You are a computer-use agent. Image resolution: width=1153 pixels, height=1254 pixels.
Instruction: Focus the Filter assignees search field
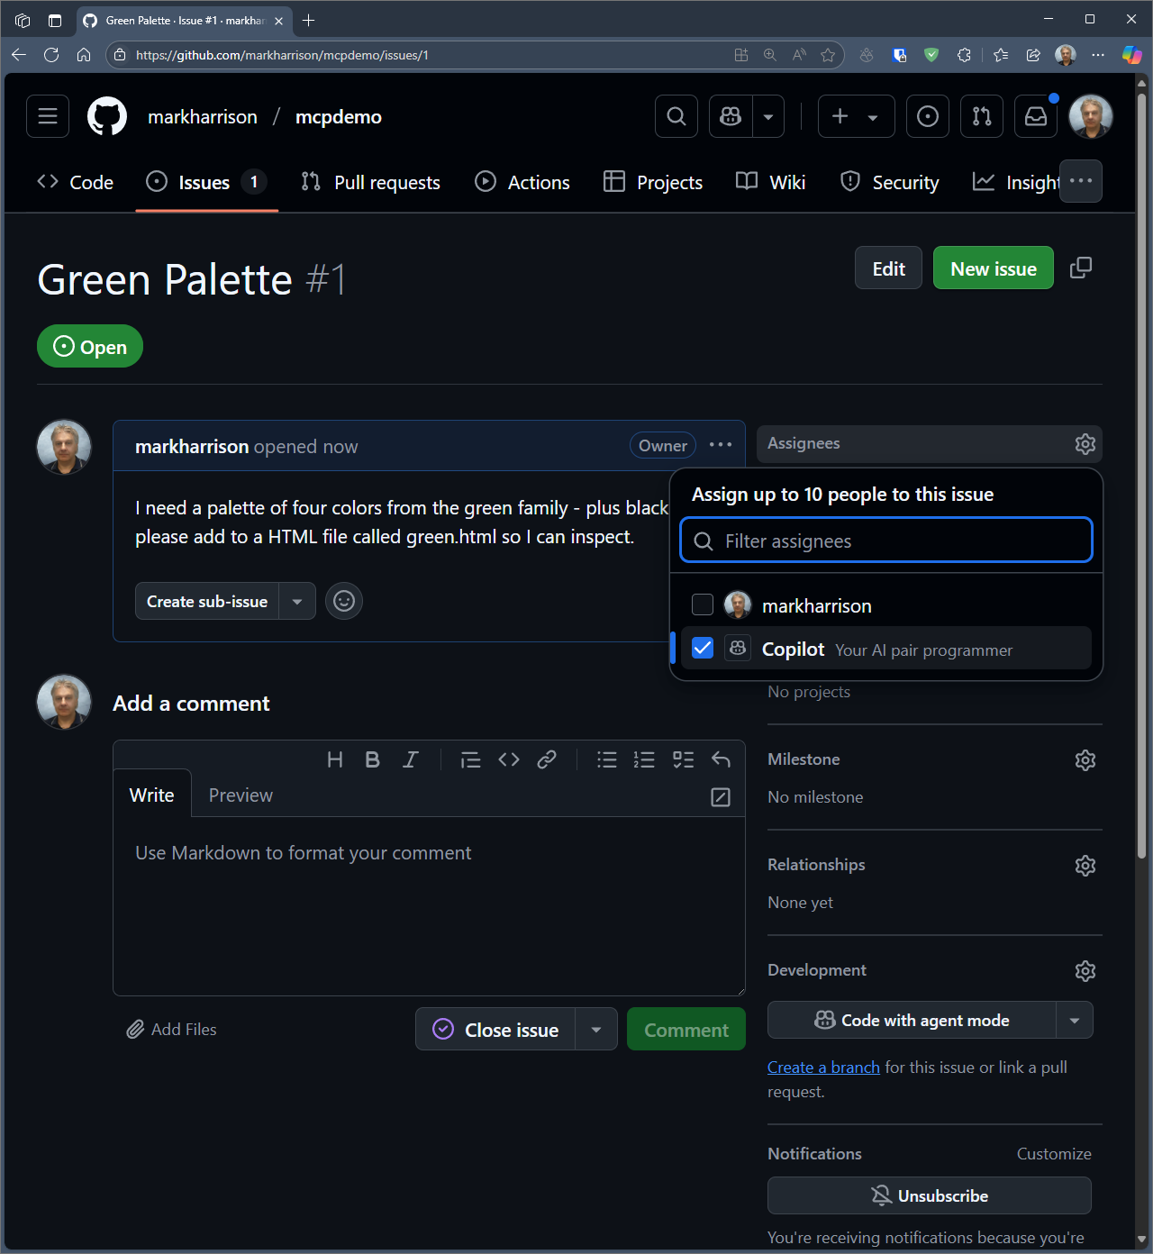(886, 541)
